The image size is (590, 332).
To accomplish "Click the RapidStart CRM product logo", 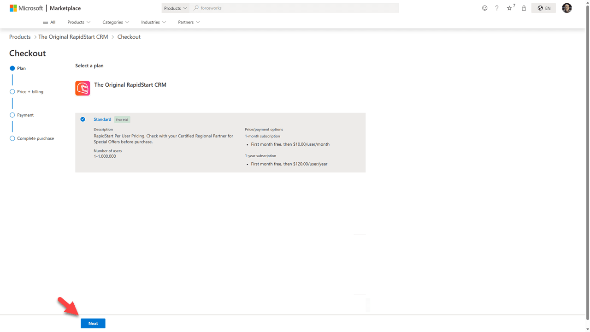I will pyautogui.click(x=83, y=88).
